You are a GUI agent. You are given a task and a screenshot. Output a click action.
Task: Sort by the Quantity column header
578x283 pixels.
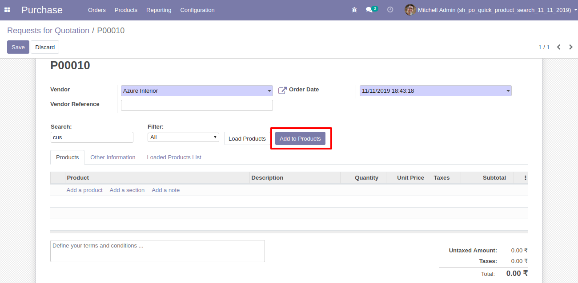click(x=363, y=178)
